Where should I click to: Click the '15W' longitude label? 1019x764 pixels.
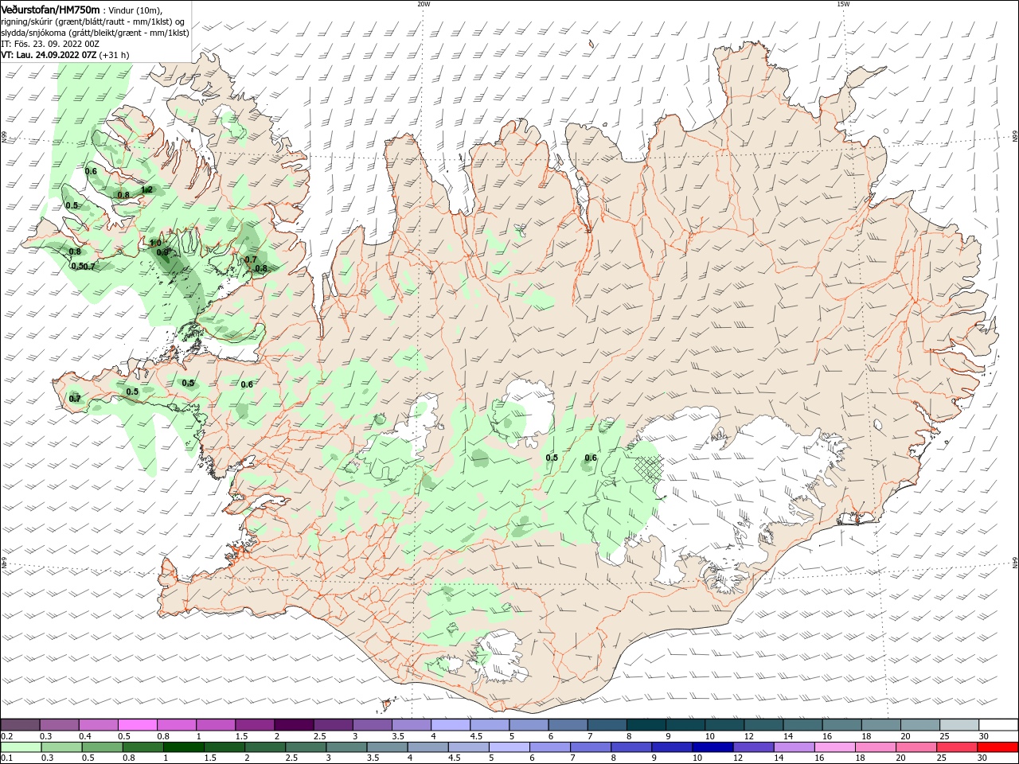pyautogui.click(x=843, y=4)
